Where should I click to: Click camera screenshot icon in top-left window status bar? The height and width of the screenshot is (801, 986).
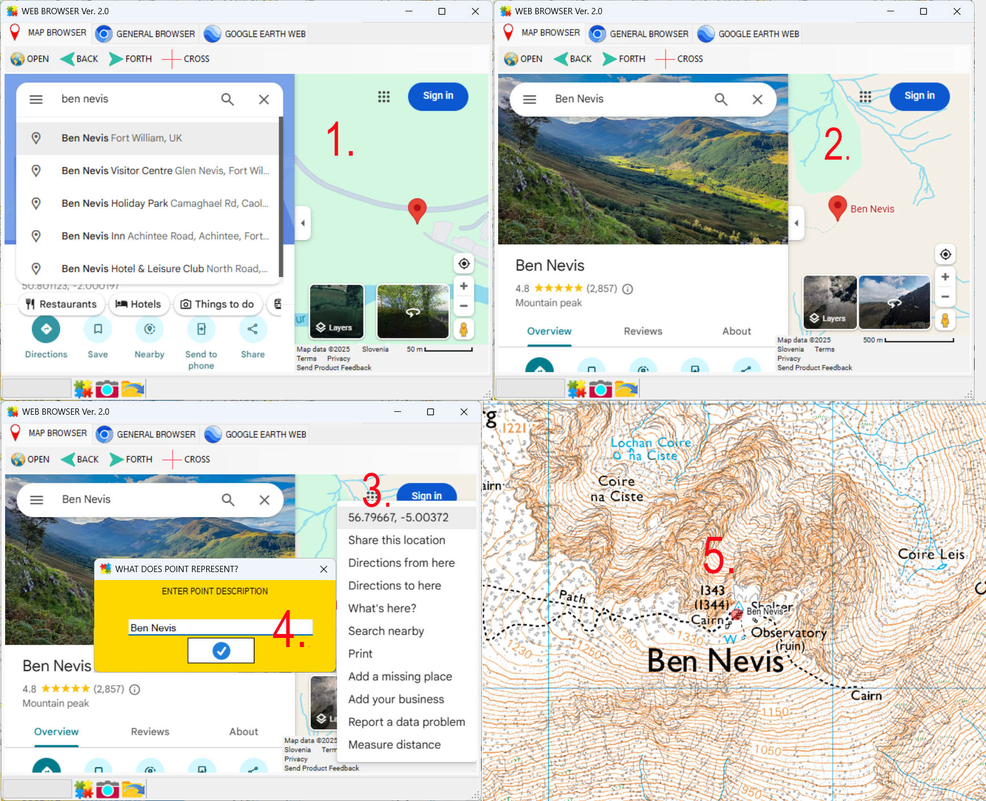coord(107,389)
